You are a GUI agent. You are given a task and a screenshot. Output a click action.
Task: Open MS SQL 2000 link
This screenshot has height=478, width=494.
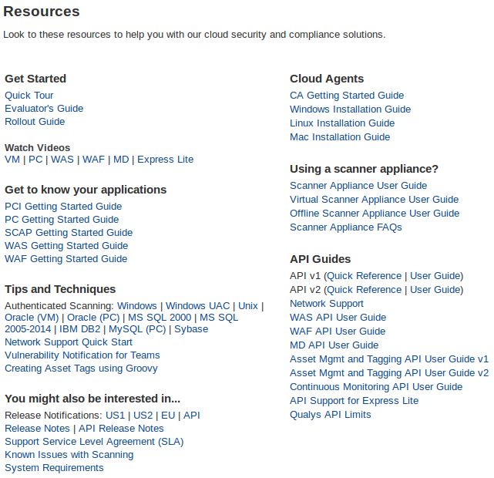coord(160,318)
